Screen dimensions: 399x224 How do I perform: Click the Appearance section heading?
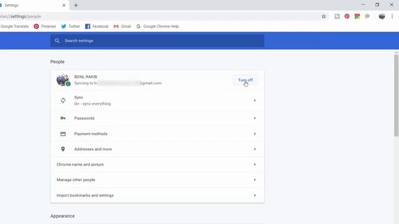point(62,216)
